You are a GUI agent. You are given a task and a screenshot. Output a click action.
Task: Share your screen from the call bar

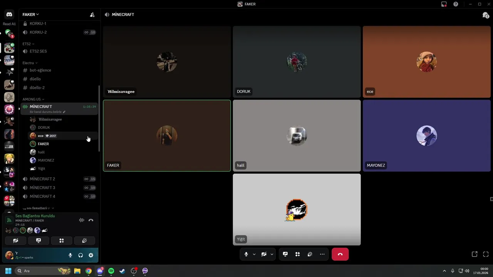pos(285,254)
